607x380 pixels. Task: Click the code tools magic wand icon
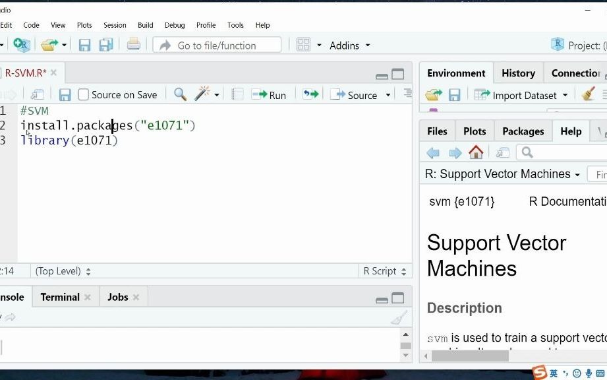[x=202, y=95]
